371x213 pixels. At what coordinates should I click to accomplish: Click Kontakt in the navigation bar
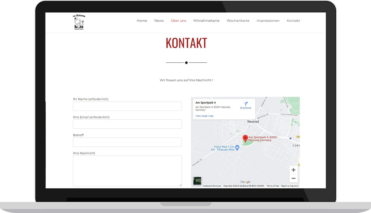[293, 21]
